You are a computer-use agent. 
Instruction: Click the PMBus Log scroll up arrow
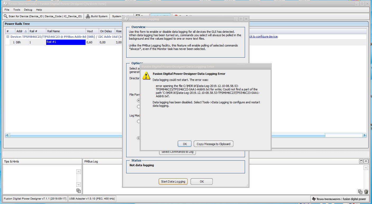pyautogui.click(x=366, y=168)
